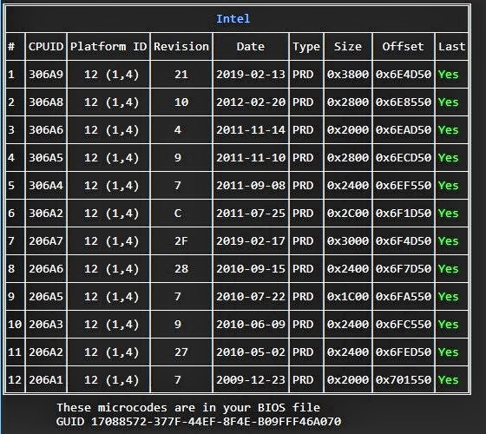Select offset value 0x6FC550

(x=404, y=325)
